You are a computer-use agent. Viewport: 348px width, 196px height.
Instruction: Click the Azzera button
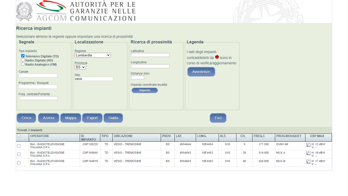point(48,118)
